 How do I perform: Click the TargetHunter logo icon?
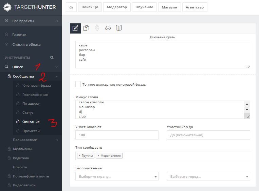(7, 7)
